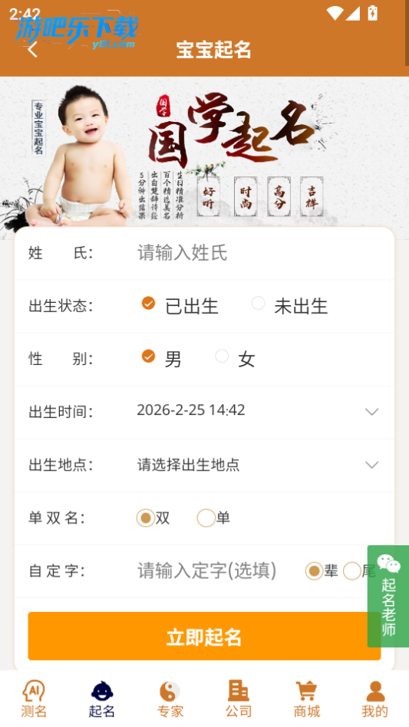The image size is (409, 727).
Task: Focus the 请输入定字 input field
Action: click(207, 571)
